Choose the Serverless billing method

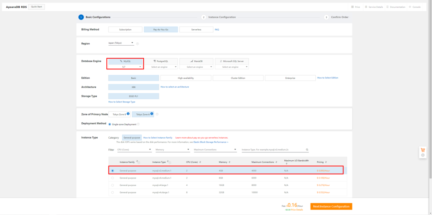[x=196, y=30]
